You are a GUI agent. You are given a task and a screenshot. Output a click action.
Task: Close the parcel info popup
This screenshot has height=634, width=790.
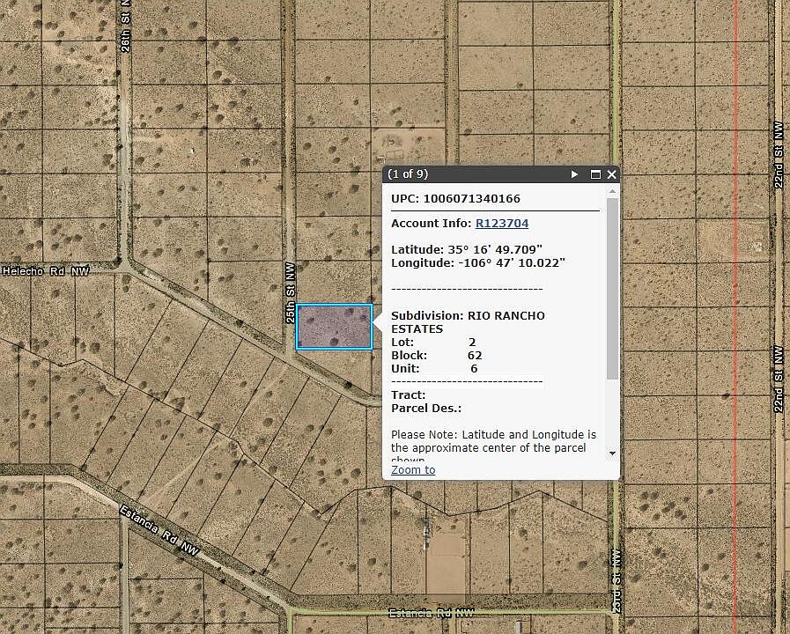(x=611, y=174)
